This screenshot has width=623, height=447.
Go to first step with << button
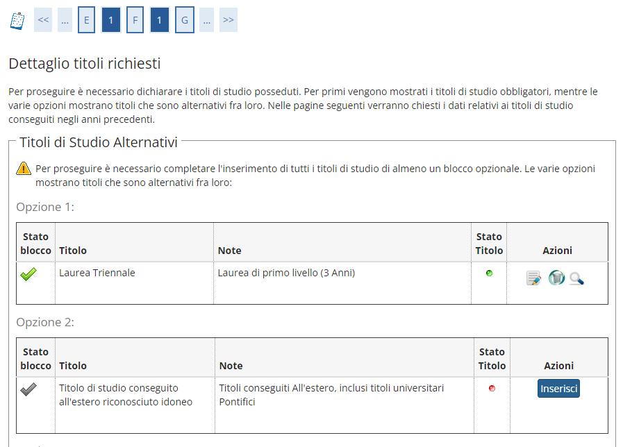pyautogui.click(x=43, y=20)
